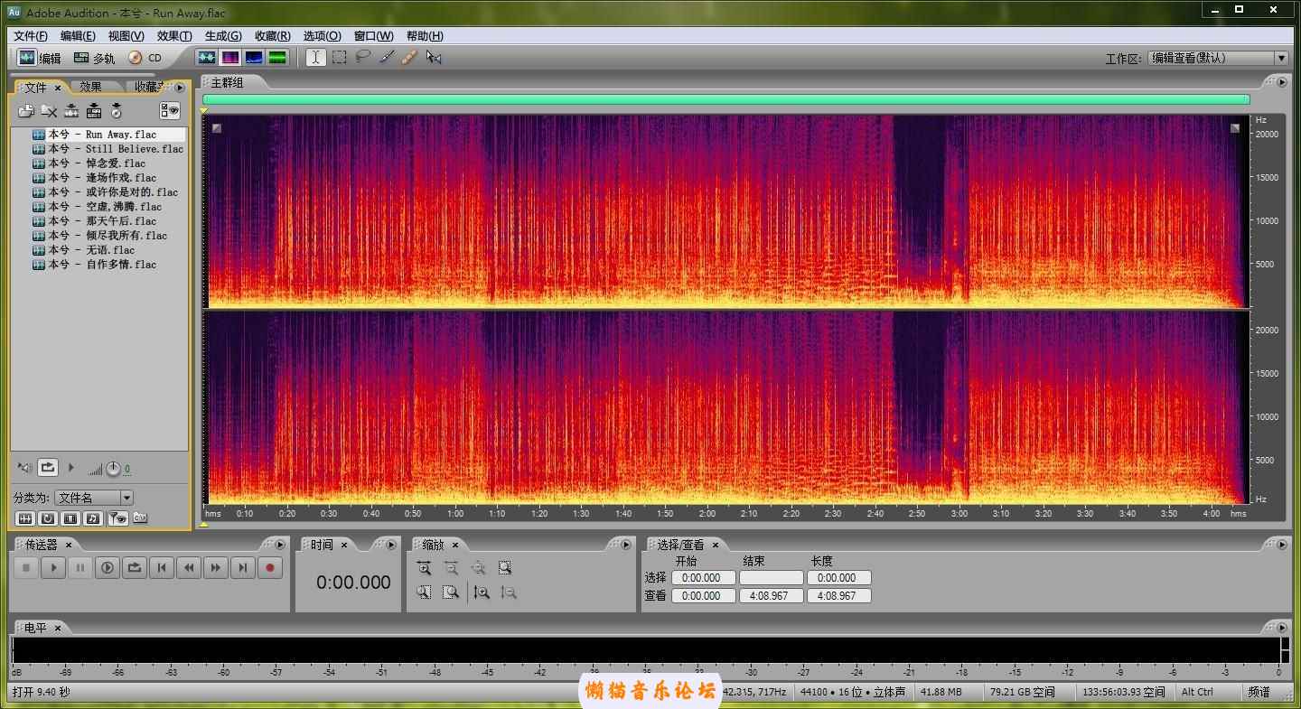Toggle loop playback in Files panel

click(x=48, y=468)
